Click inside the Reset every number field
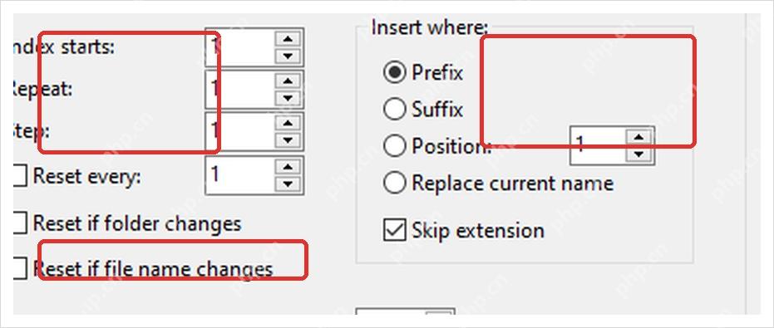The image size is (774, 328). click(241, 175)
